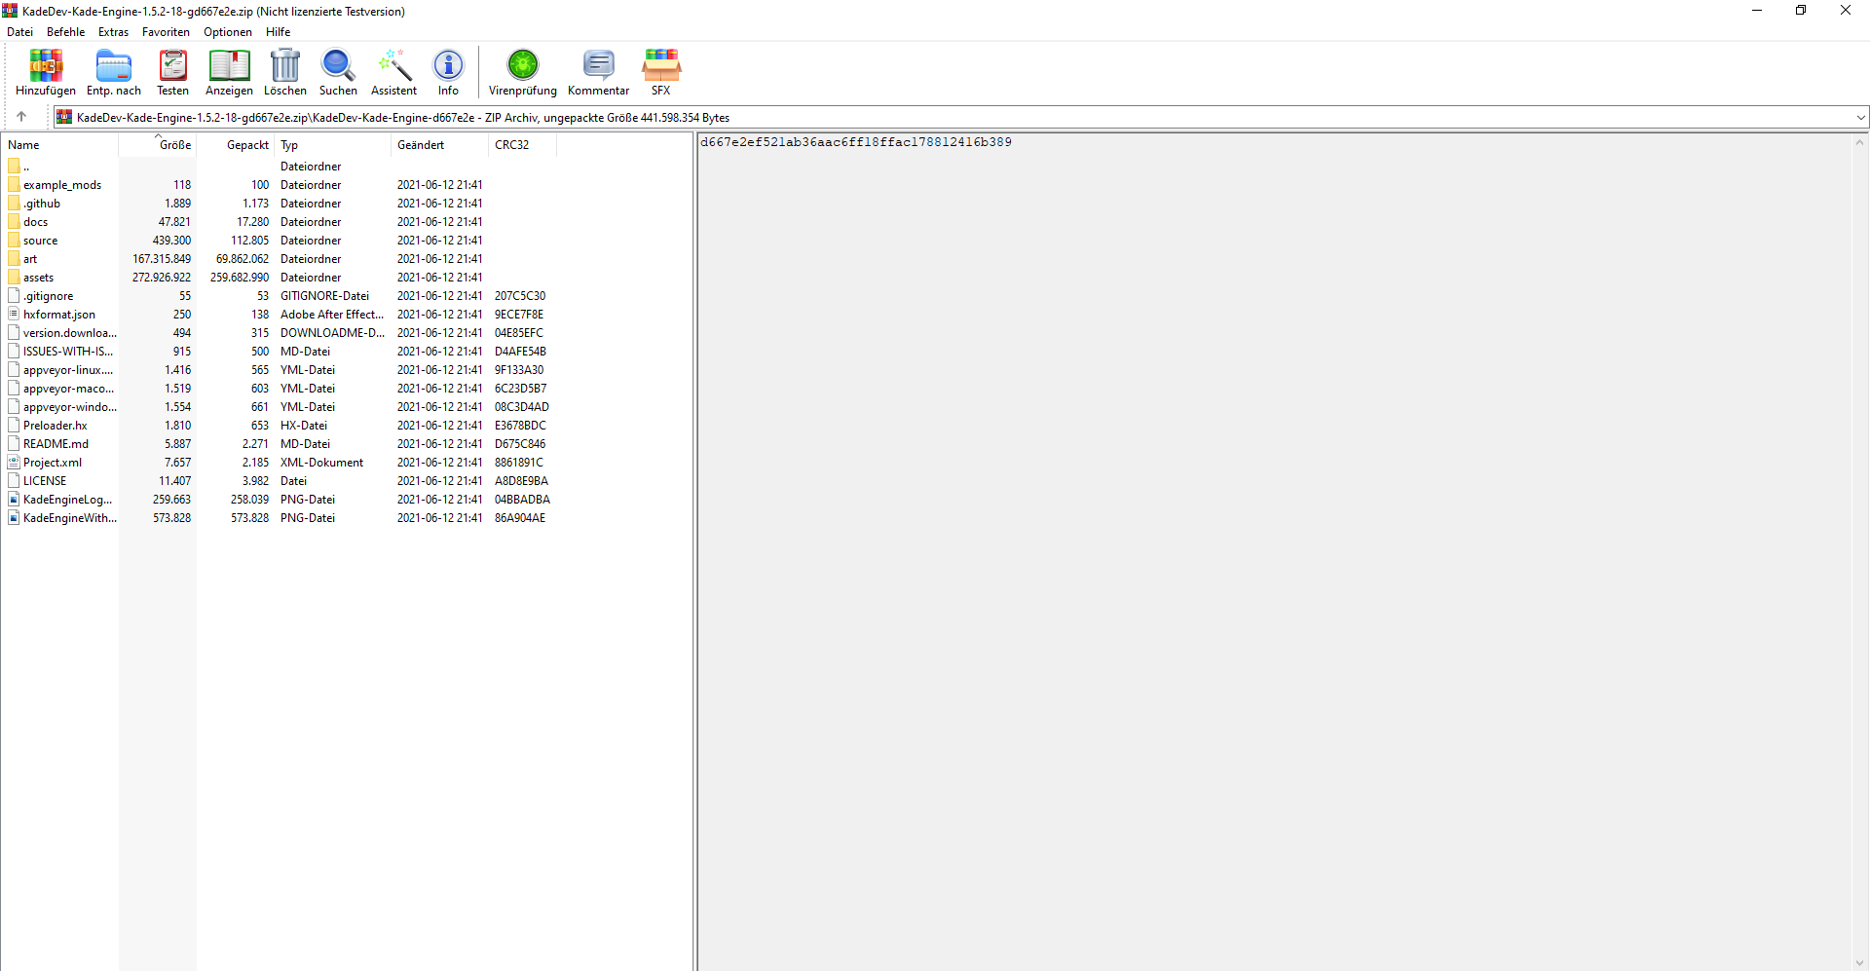Viewport: 1870px width, 971px height.
Task: Expand the assets folder
Action: pos(39,277)
